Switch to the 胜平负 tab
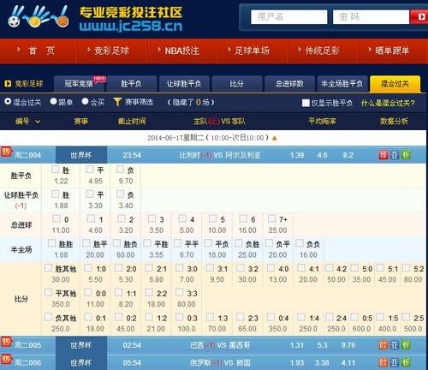The image size is (428, 370). click(131, 84)
